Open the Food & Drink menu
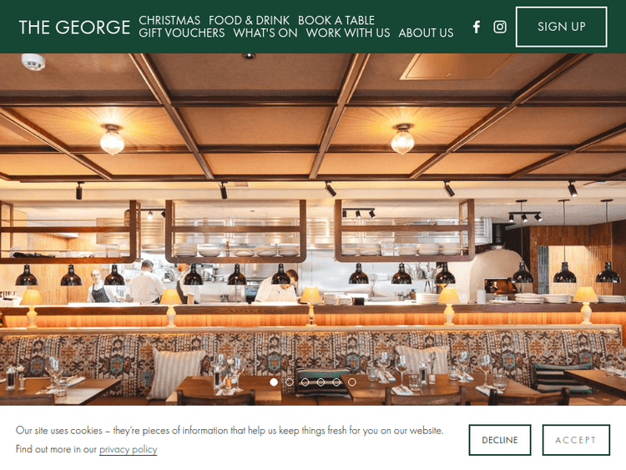Screen dimensions: 626x470 point(249,20)
